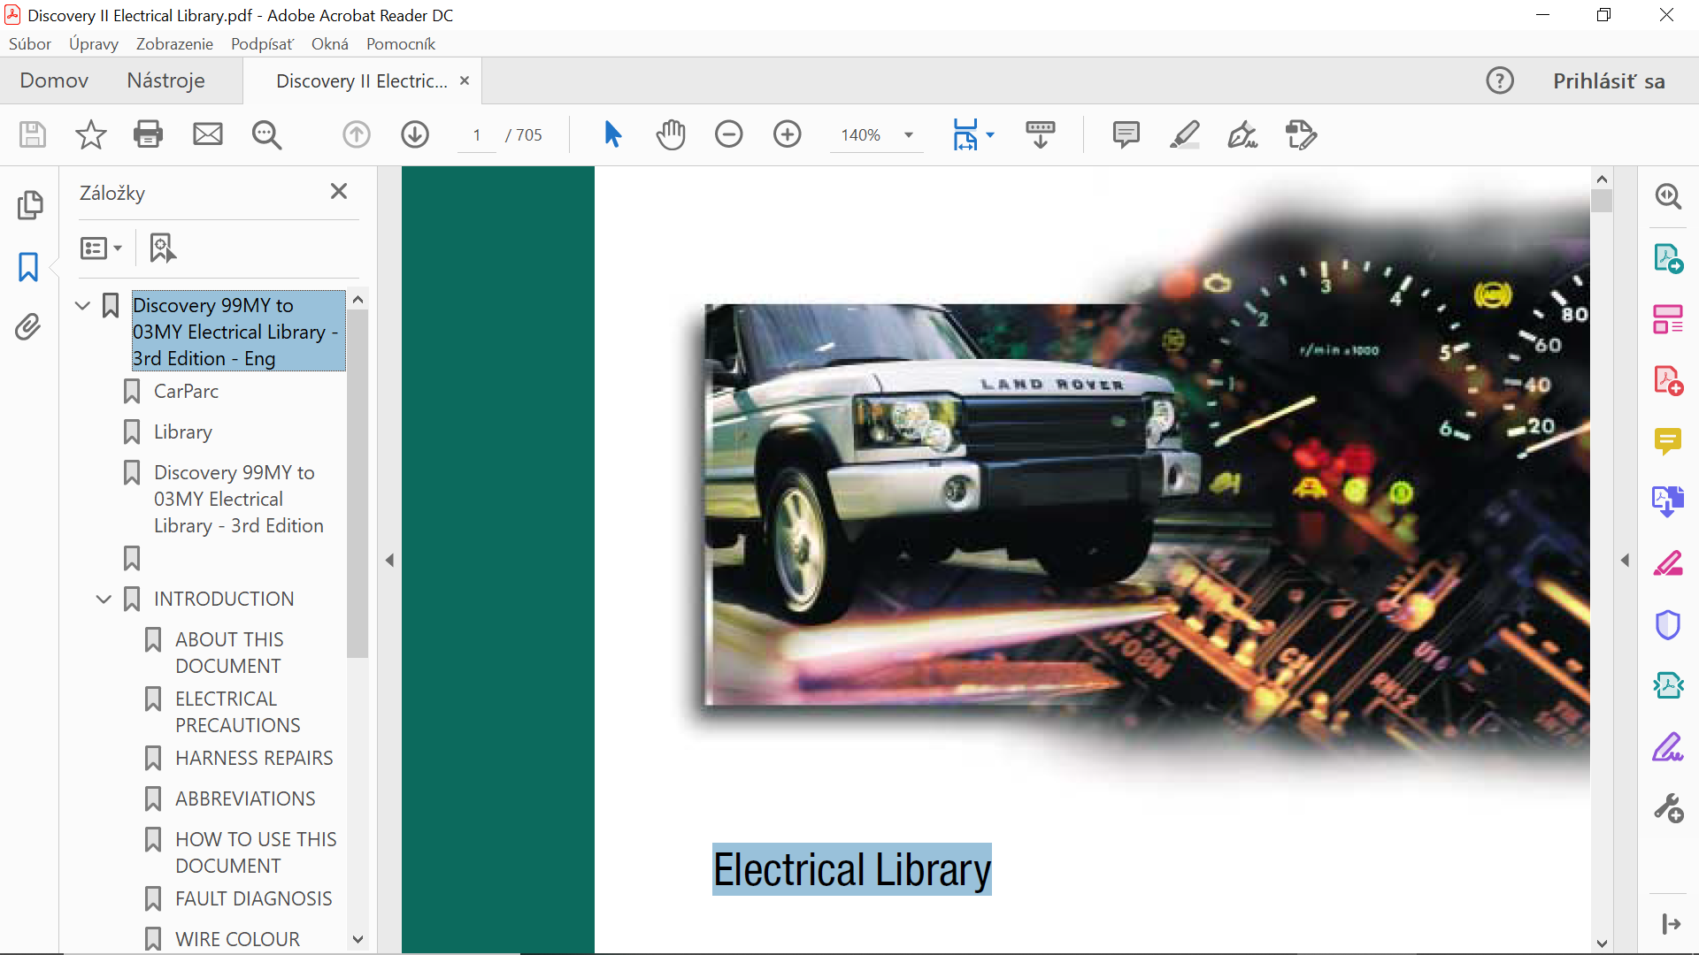Send file by email envelope icon
Image resolution: width=1699 pixels, height=955 pixels.
[x=208, y=134]
